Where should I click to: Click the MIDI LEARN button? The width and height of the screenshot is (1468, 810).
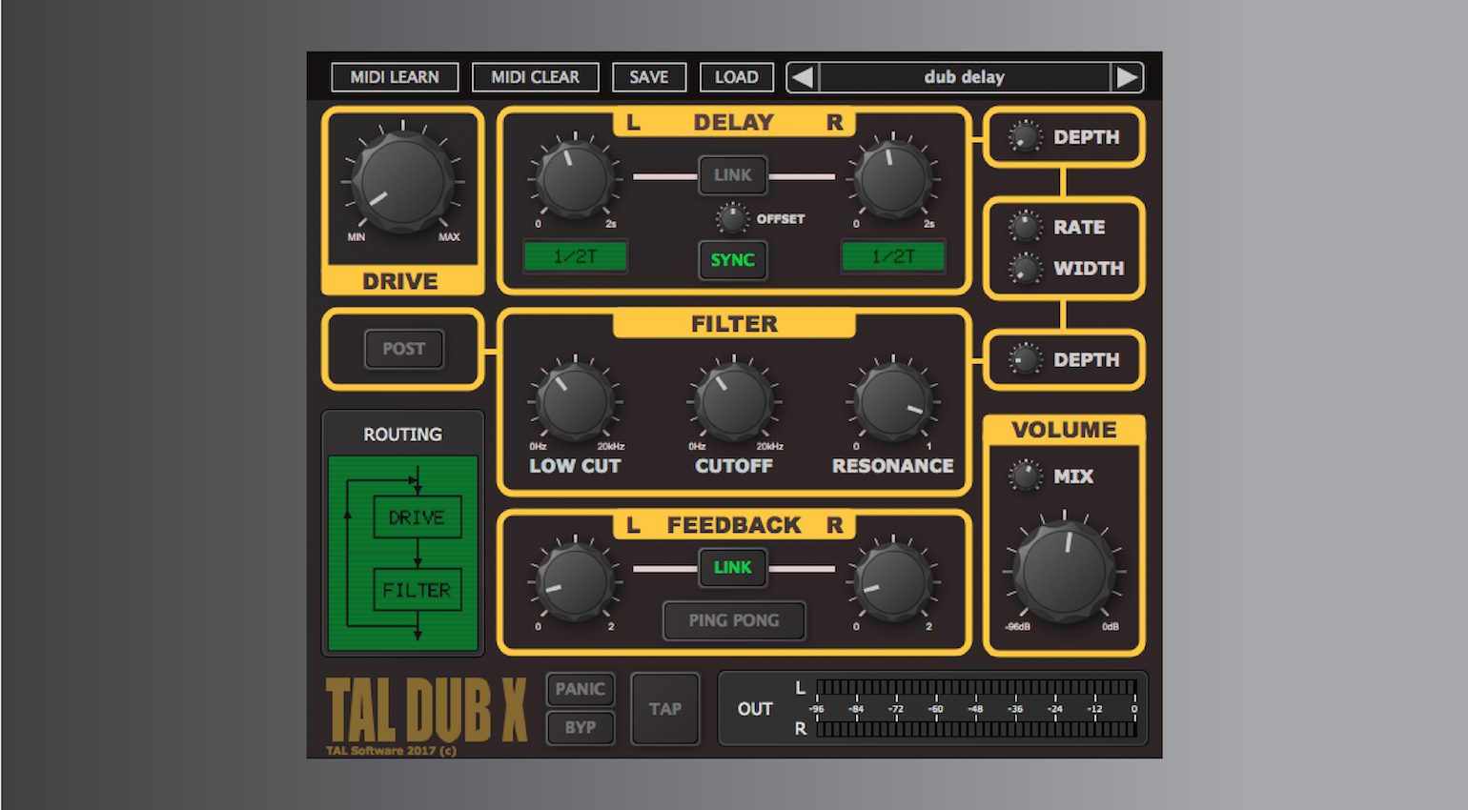[x=395, y=77]
